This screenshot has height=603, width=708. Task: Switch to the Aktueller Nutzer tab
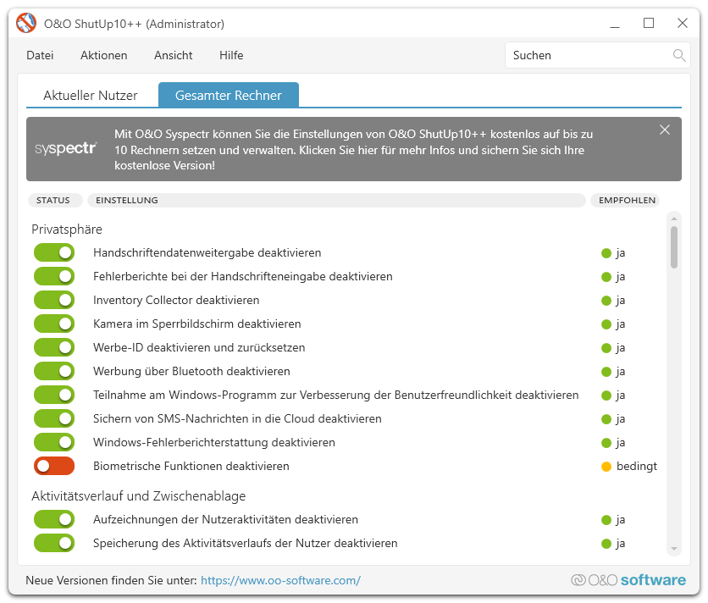tap(91, 96)
